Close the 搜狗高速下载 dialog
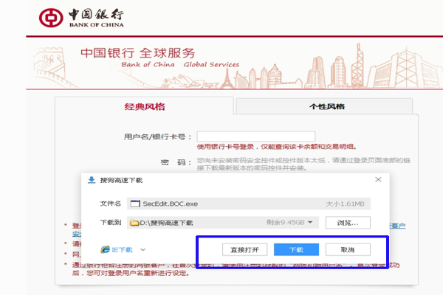Image resolution: width=443 pixels, height=295 pixels. coord(378,179)
